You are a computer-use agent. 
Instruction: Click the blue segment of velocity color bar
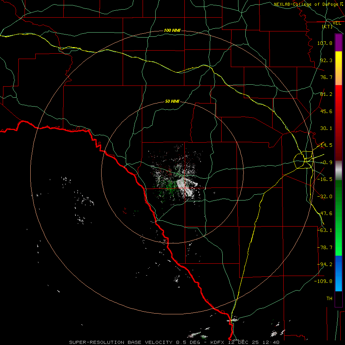(338, 273)
